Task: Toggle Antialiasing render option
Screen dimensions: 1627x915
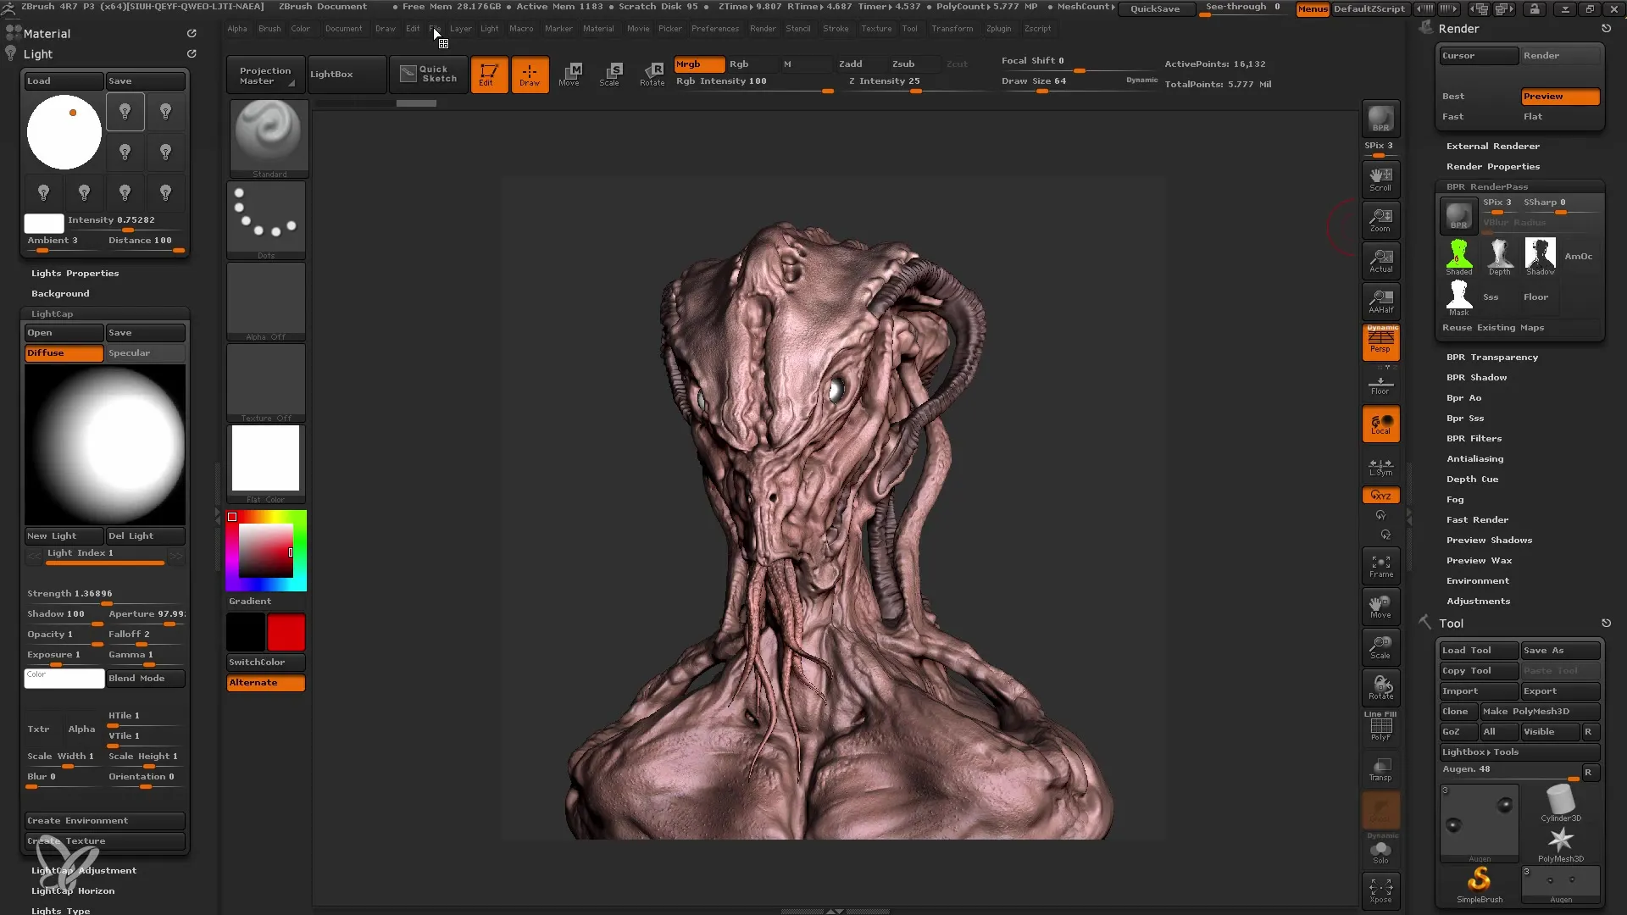Action: pos(1475,458)
